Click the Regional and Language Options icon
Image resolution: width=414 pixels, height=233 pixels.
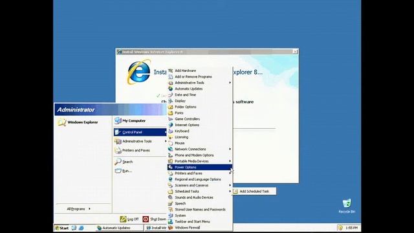point(171,179)
